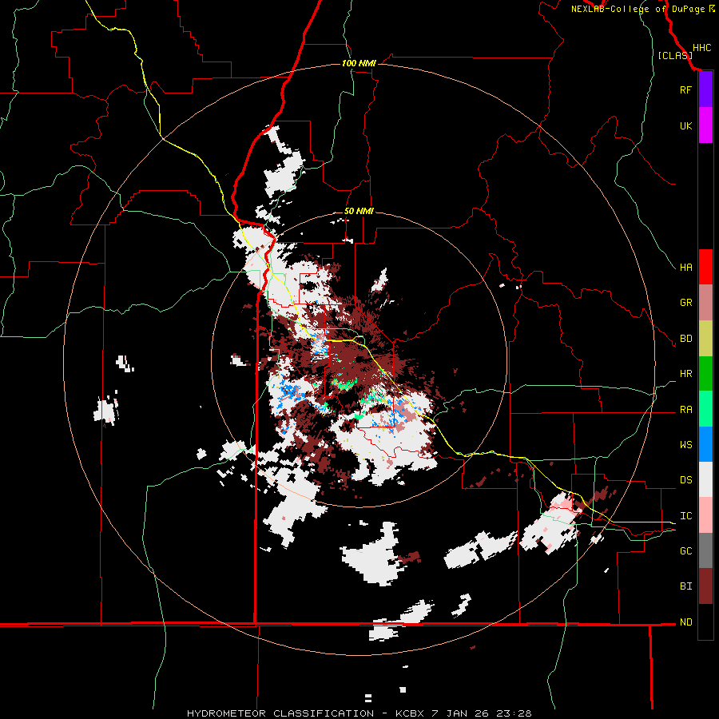Click the RF purple legend swatch

[x=705, y=89]
